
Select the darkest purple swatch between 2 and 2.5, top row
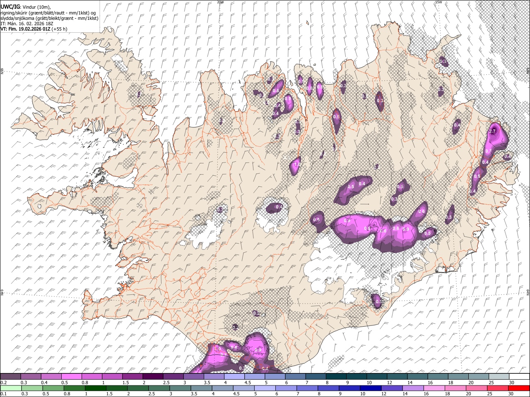[x=153, y=377]
